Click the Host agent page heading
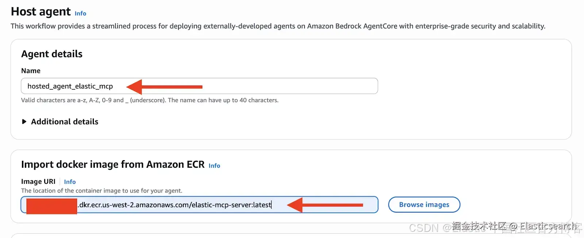The height and width of the screenshot is (238, 584). (41, 12)
